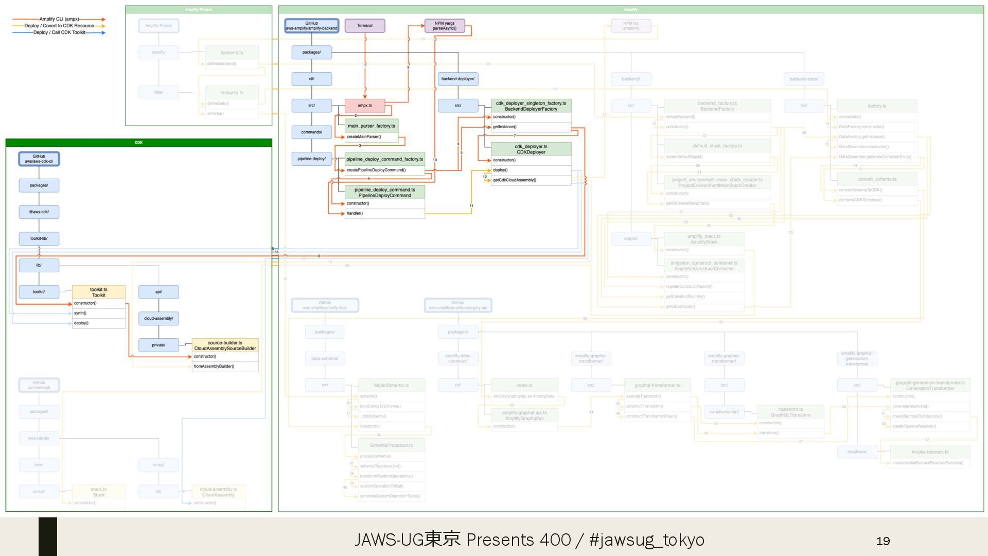The image size is (988, 556).
Task: Click handler() in PipelineDeployCommand
Action: point(384,213)
